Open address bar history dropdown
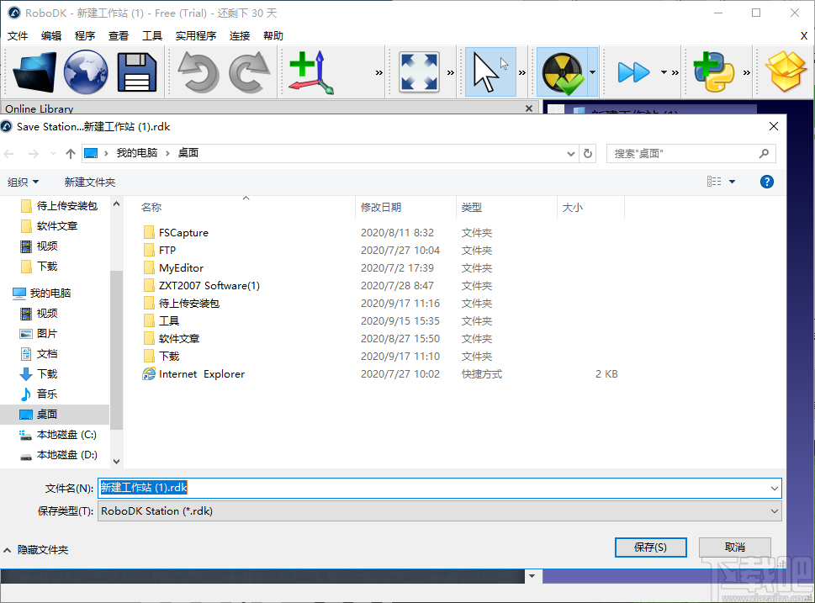Screen dimensions: 815x603 (571, 153)
